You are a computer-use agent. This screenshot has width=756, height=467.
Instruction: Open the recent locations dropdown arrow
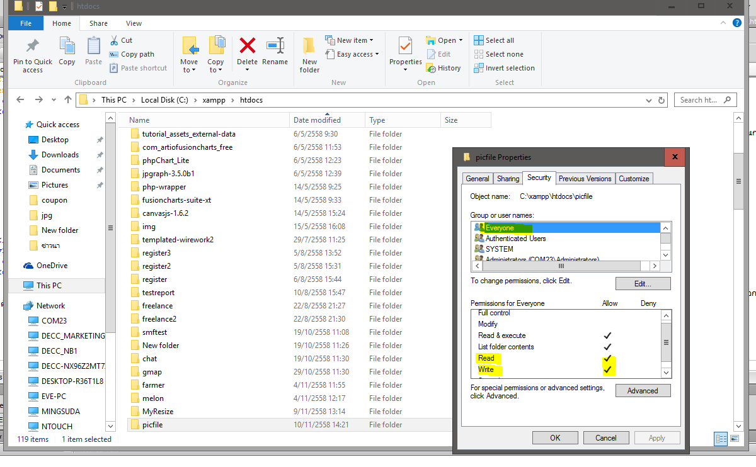click(54, 100)
